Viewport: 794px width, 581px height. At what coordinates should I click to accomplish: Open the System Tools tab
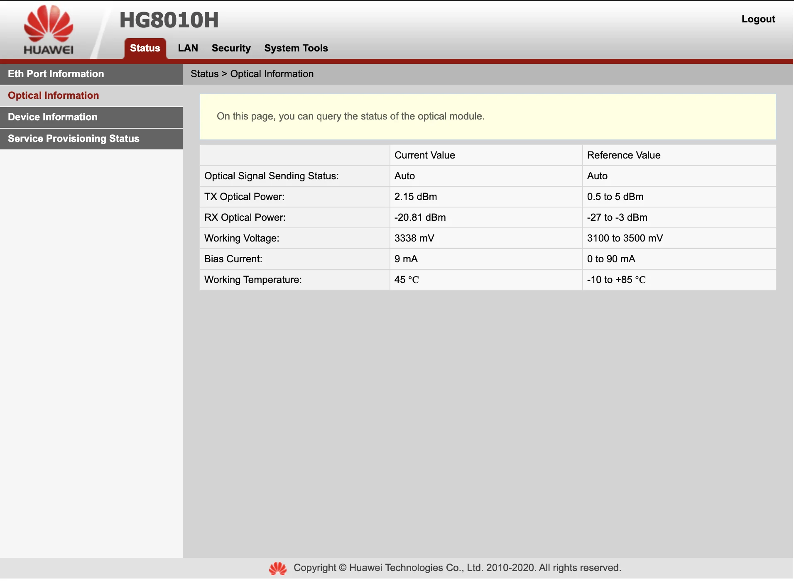pos(296,48)
